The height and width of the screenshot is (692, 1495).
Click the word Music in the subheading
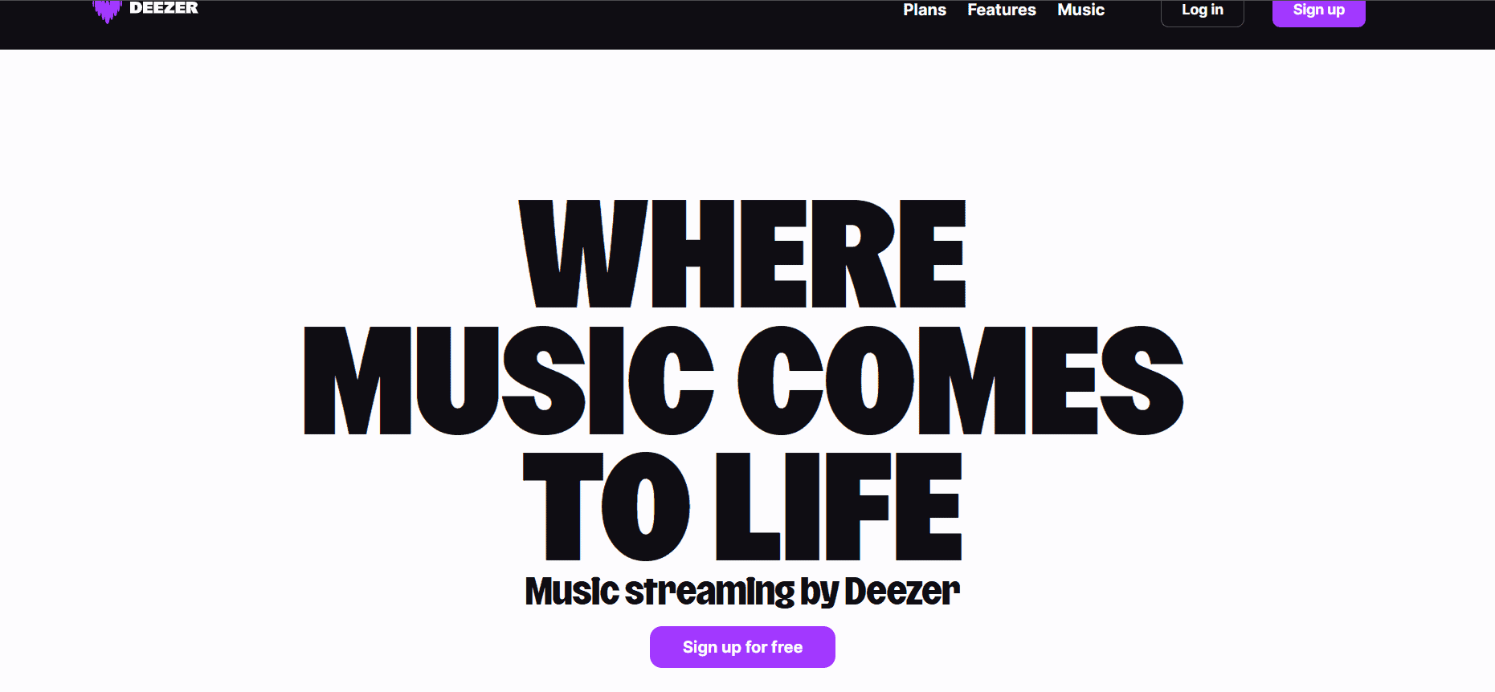pos(571,592)
